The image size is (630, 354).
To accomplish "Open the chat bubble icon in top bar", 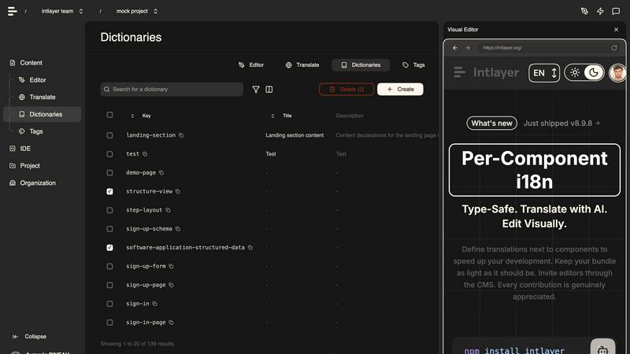I will click(x=616, y=11).
